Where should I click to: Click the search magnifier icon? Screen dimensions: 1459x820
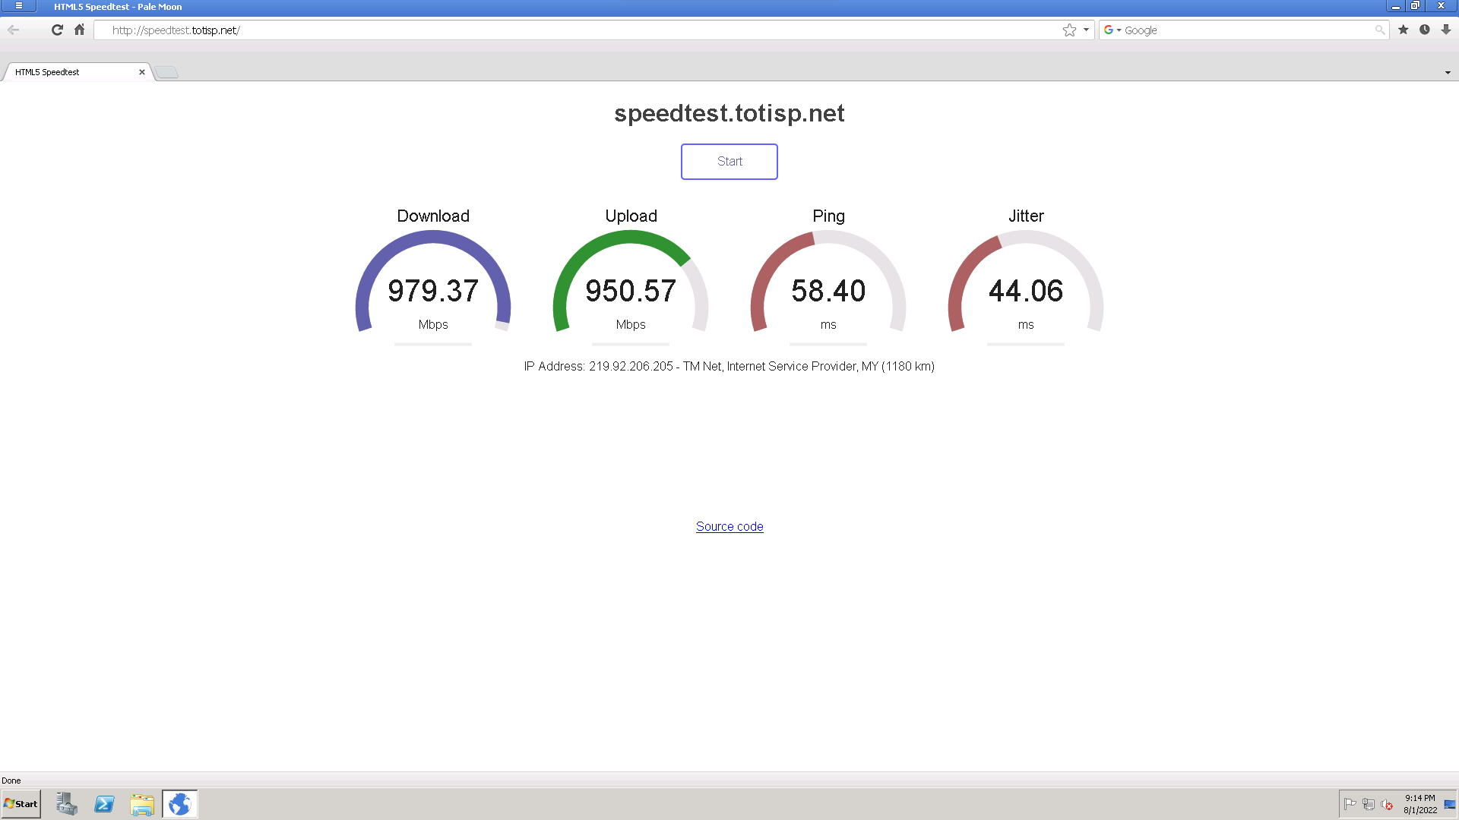(1379, 30)
